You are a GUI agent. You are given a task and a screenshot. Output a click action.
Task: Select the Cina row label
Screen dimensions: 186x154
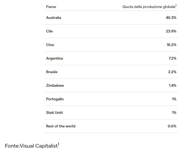pyautogui.click(x=50, y=45)
